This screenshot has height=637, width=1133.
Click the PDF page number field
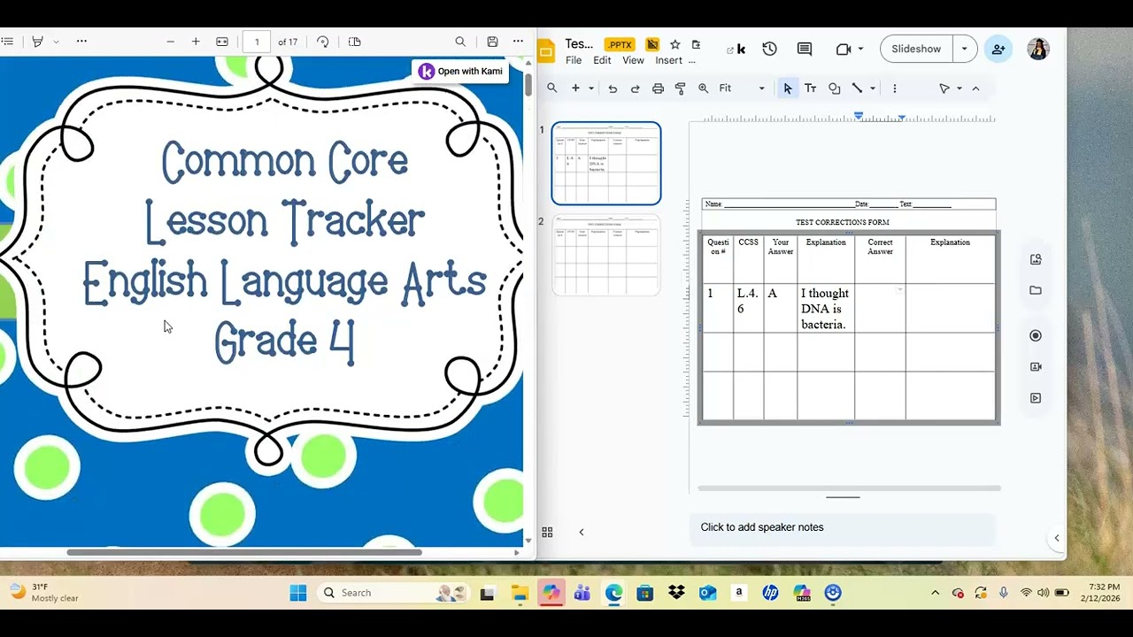(x=257, y=42)
